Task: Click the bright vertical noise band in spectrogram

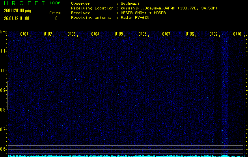Action: (x=225, y=90)
